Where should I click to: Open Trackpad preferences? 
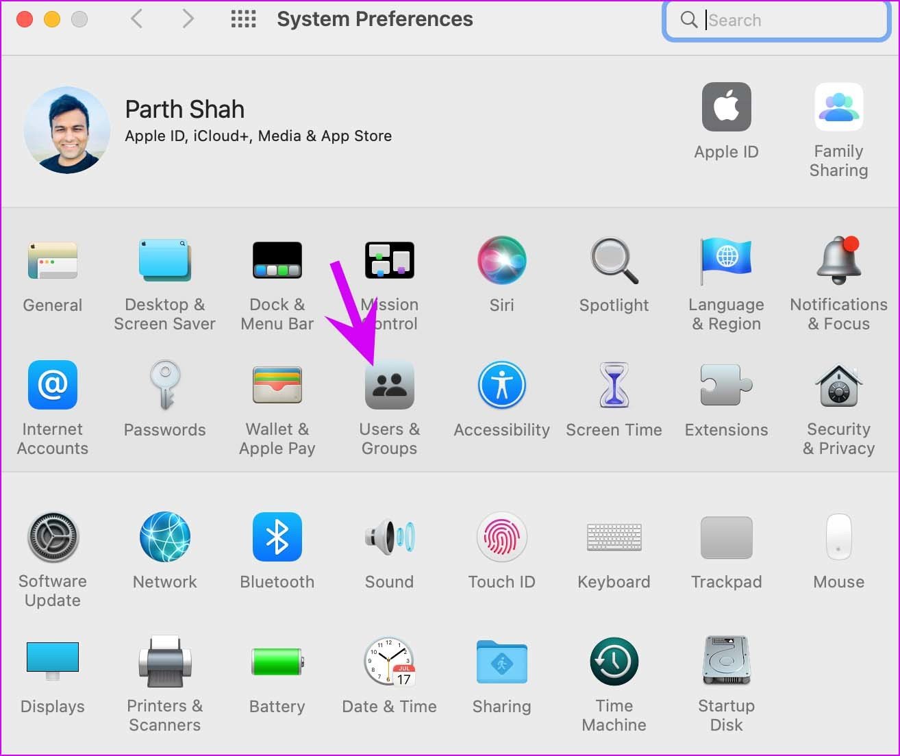pos(726,538)
